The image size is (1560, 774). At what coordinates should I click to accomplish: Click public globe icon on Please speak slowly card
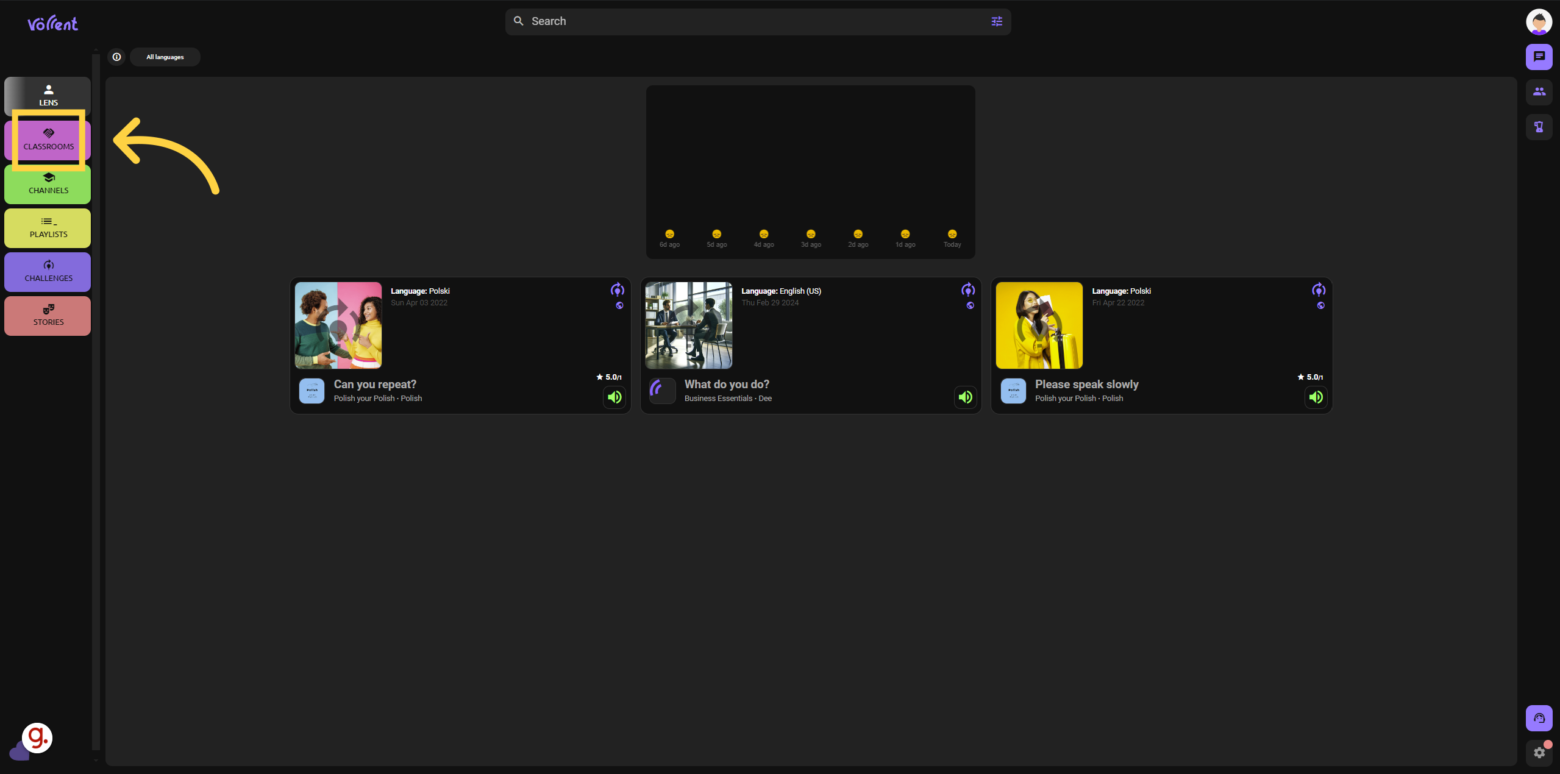(x=1320, y=305)
